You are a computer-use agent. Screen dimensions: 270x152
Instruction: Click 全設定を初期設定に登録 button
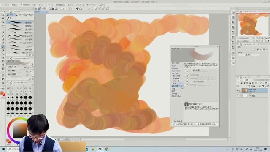click(207, 124)
